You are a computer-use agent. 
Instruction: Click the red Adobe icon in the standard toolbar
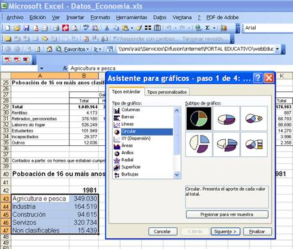(x=65, y=28)
